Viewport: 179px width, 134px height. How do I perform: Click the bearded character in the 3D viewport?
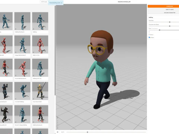(102, 70)
